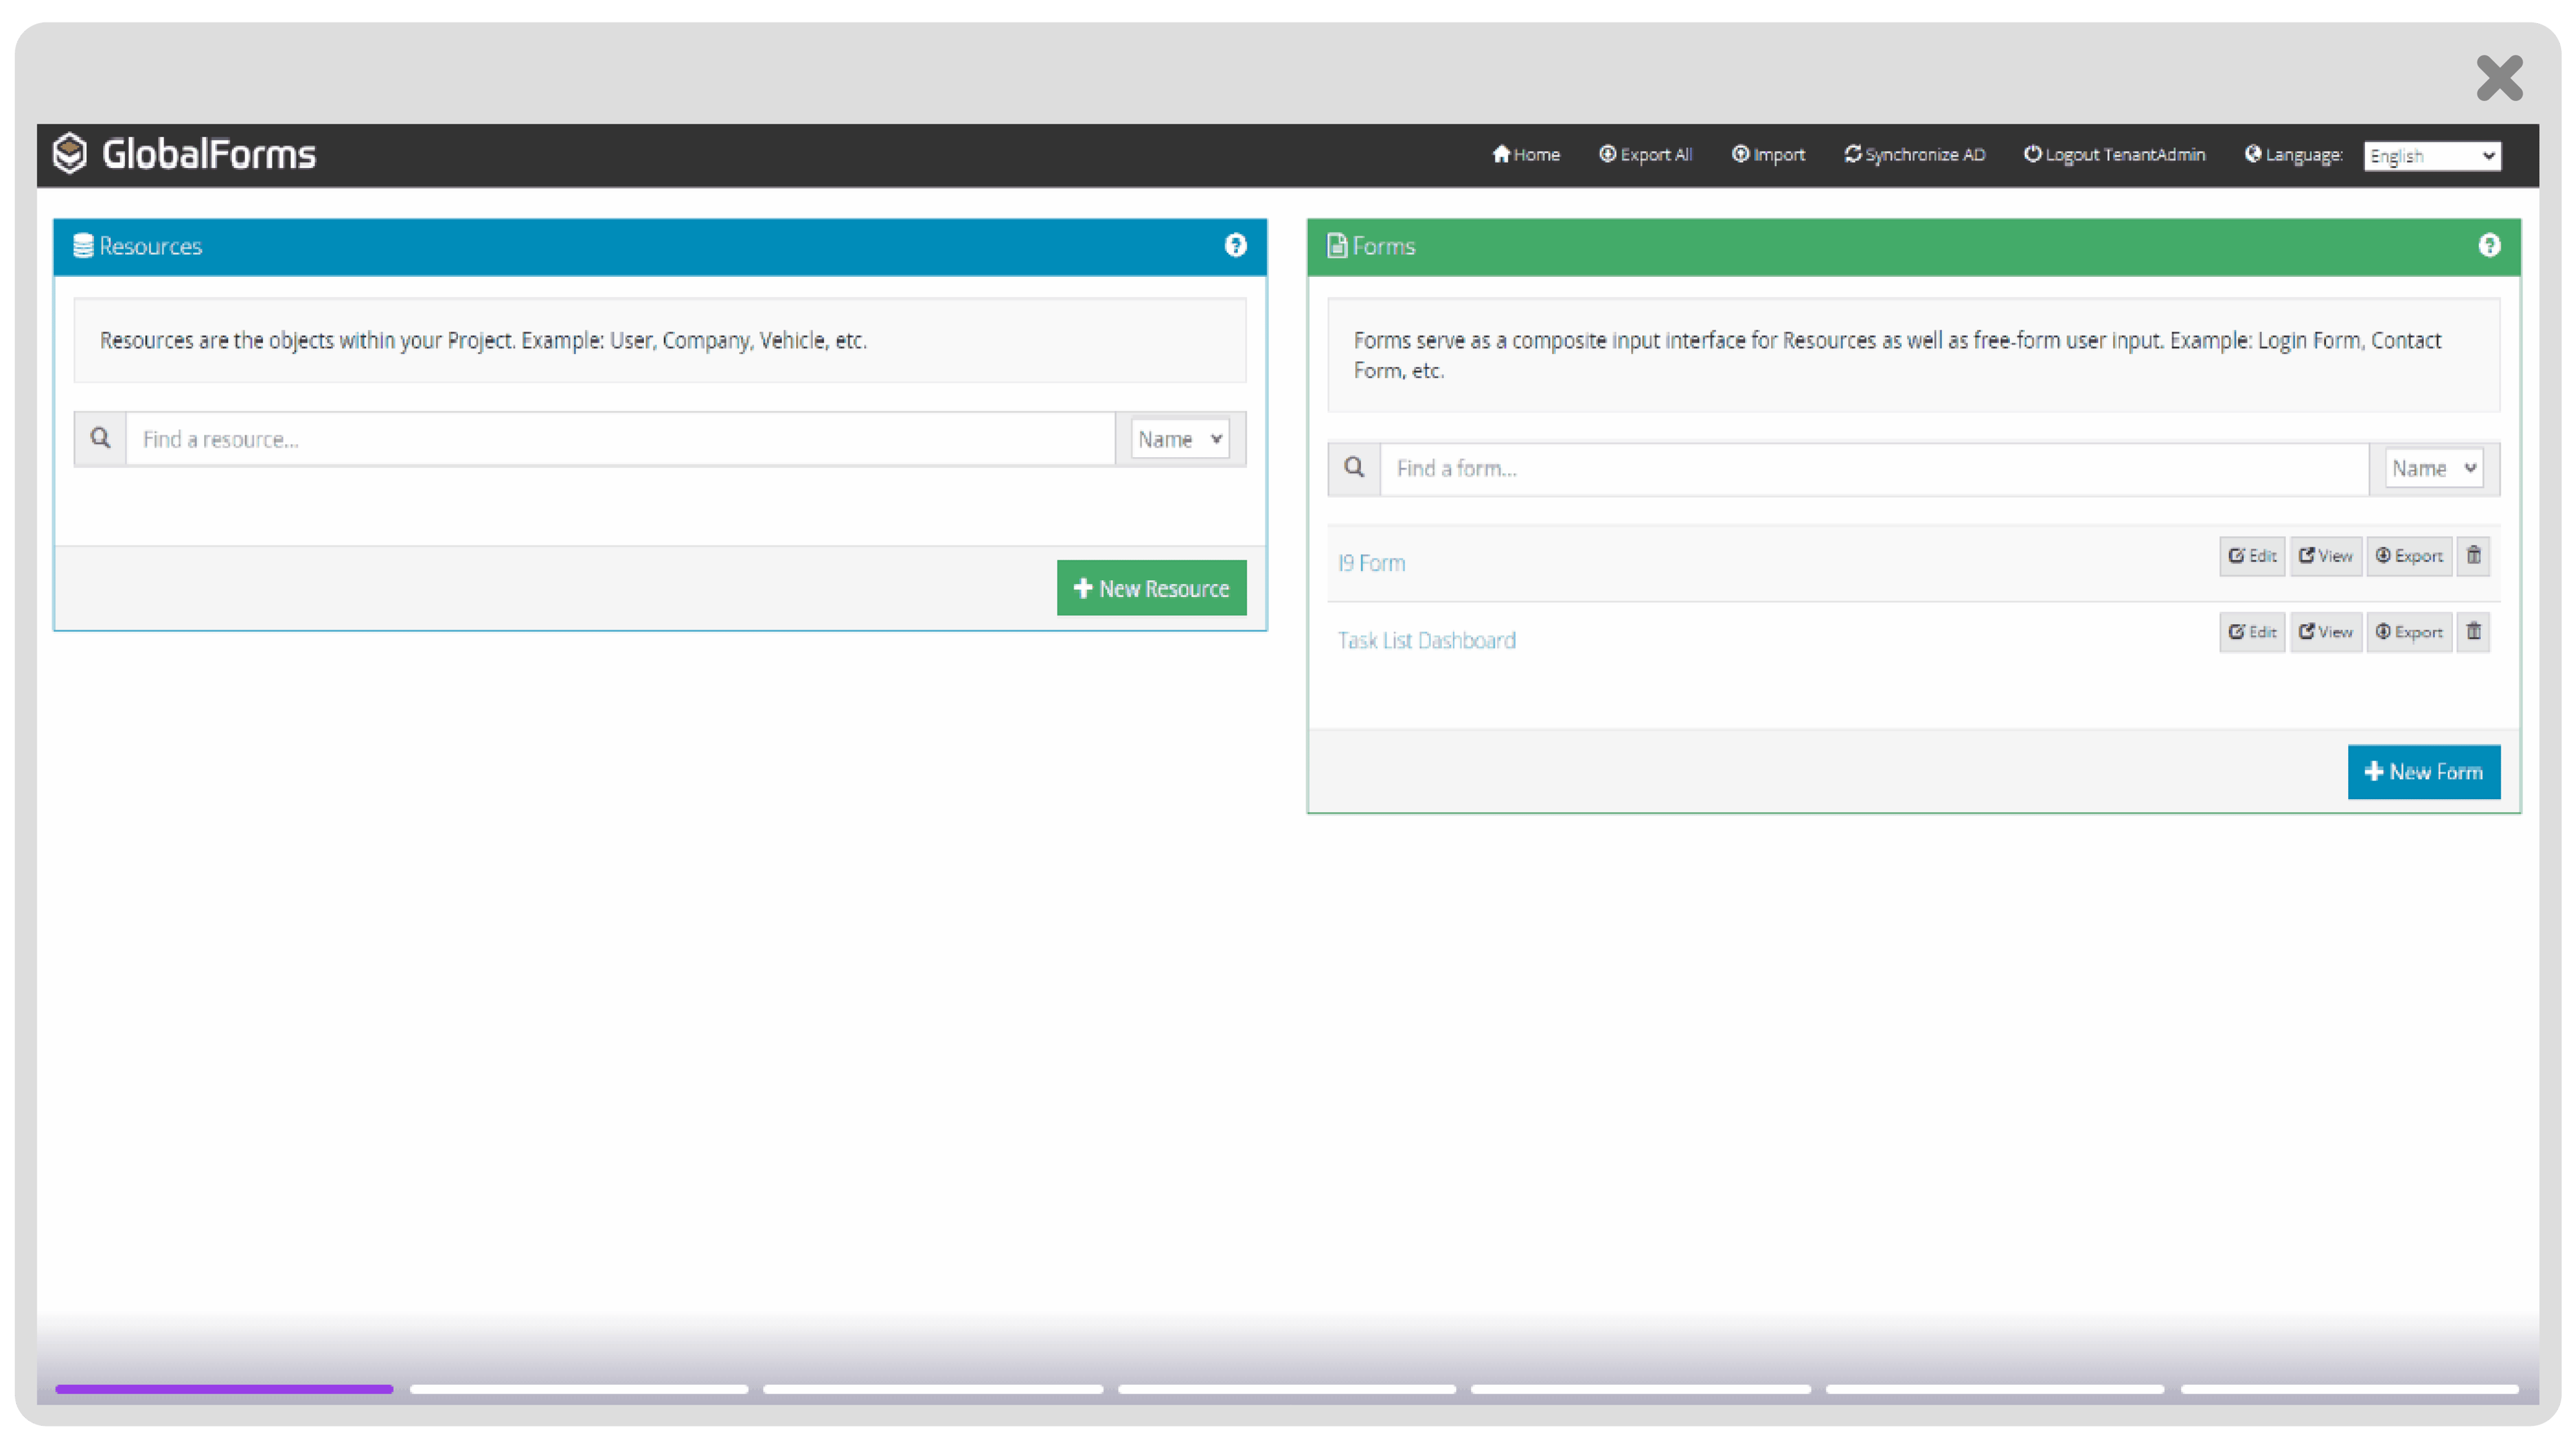Screen dimensions: 2576x1449
Task: Select the Edit icon next to I9 Form
Action: pyautogui.click(x=2251, y=556)
